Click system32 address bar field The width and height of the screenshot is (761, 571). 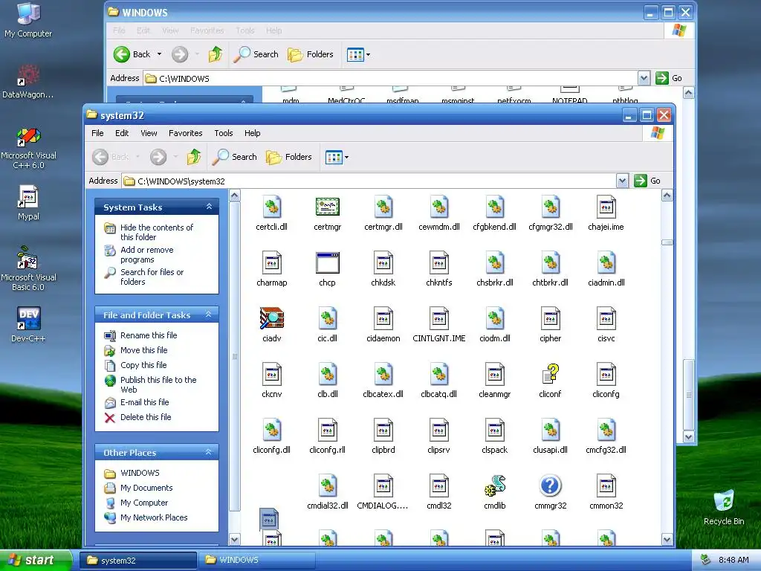coord(369,181)
